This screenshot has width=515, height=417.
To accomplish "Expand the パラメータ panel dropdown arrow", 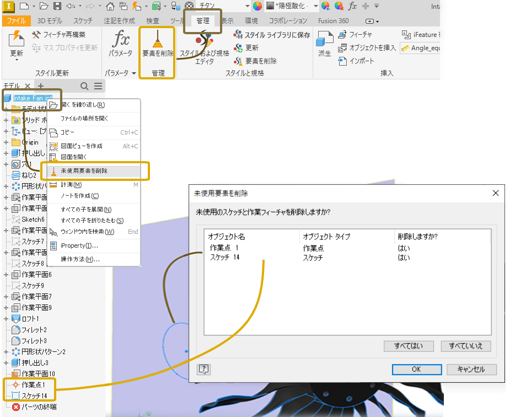I will click(133, 73).
